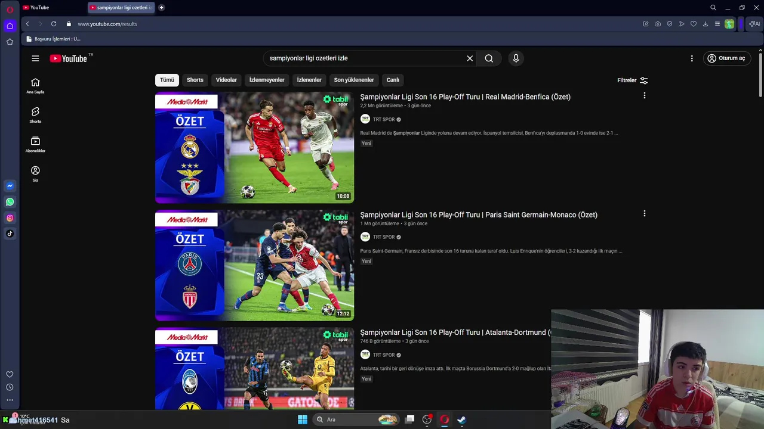The width and height of the screenshot is (764, 429).
Task: Open the YouTube settings three-dot menu
Action: coord(692,58)
